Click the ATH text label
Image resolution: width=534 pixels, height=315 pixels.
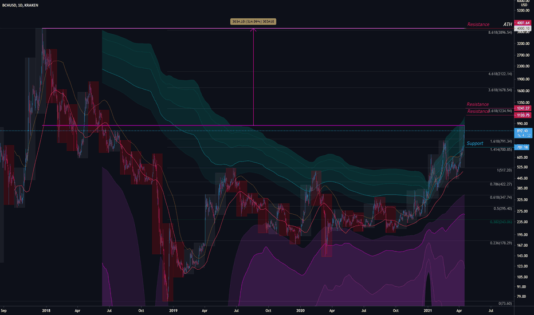click(508, 24)
